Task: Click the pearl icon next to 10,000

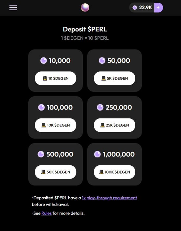Action: [x=44, y=60]
